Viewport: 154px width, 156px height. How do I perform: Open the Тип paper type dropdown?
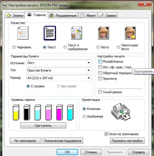pyautogui.click(x=59, y=70)
